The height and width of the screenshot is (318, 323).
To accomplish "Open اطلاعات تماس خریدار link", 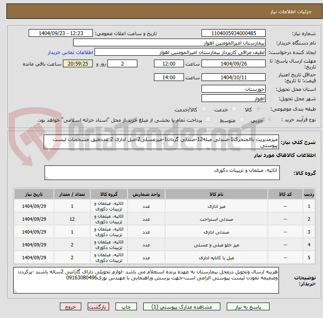I will coord(71,52).
